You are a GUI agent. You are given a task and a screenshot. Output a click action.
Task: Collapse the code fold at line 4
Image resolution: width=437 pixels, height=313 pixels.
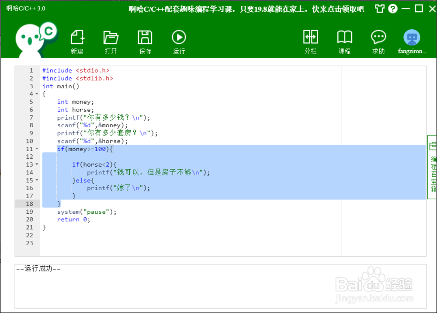pos(37,94)
